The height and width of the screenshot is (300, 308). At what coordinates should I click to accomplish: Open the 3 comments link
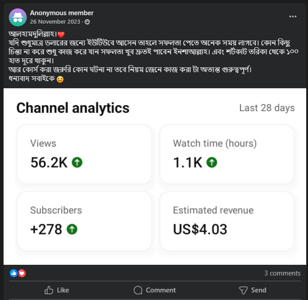pos(282,273)
